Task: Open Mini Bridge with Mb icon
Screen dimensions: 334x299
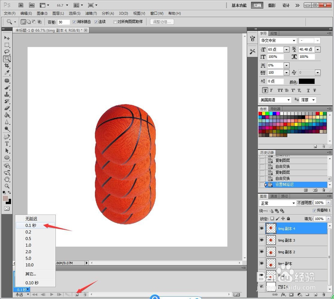Action: (x=32, y=5)
